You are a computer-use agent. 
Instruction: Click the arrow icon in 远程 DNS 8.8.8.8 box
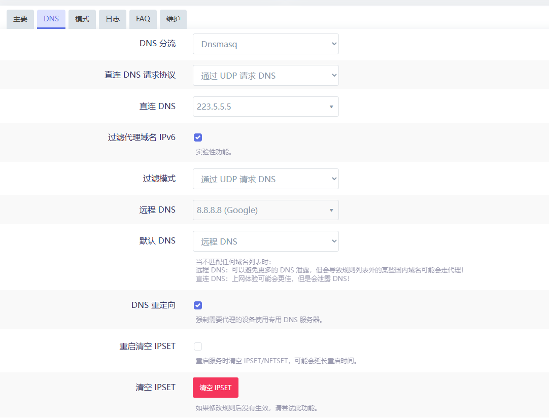click(331, 210)
